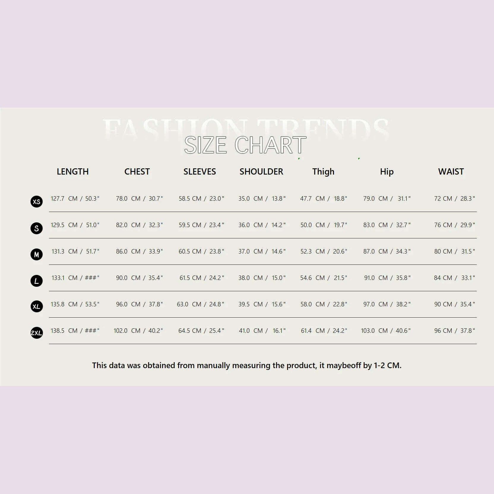Select the SLEEVES column header
The height and width of the screenshot is (494, 494).
(x=199, y=172)
